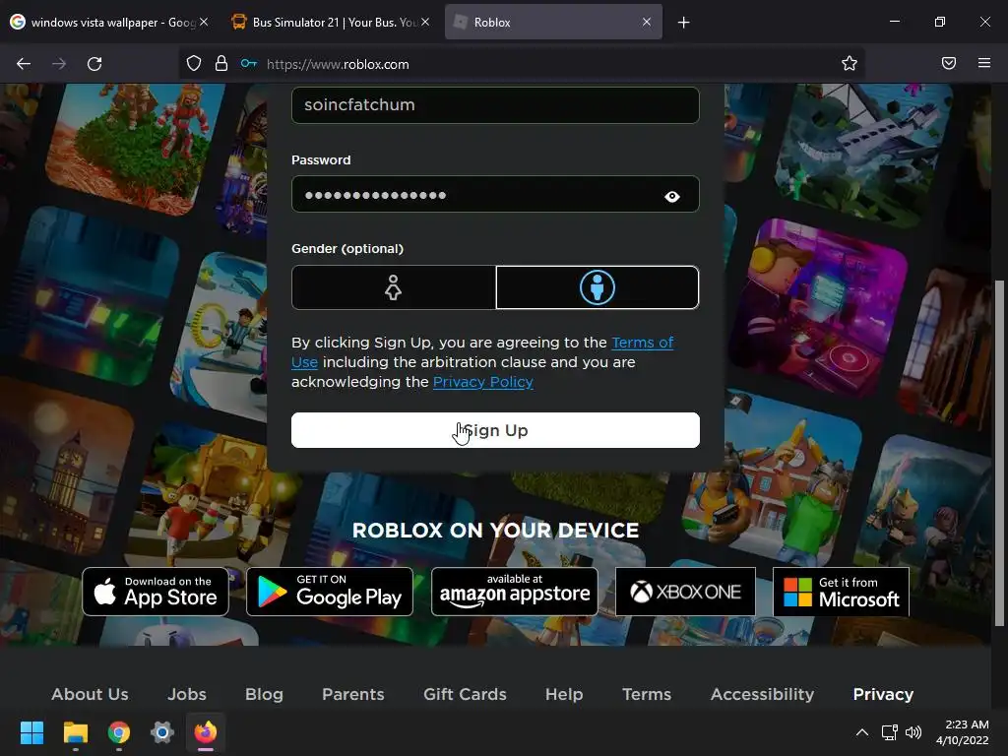Open the Privacy Policy link
1008x756 pixels.
(x=482, y=382)
